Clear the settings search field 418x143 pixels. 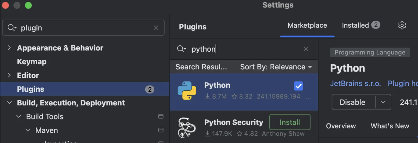[156, 28]
